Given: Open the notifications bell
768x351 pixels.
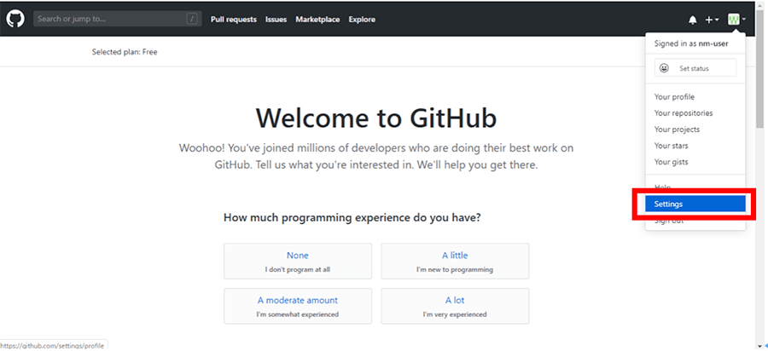Looking at the screenshot, I should pyautogui.click(x=693, y=20).
